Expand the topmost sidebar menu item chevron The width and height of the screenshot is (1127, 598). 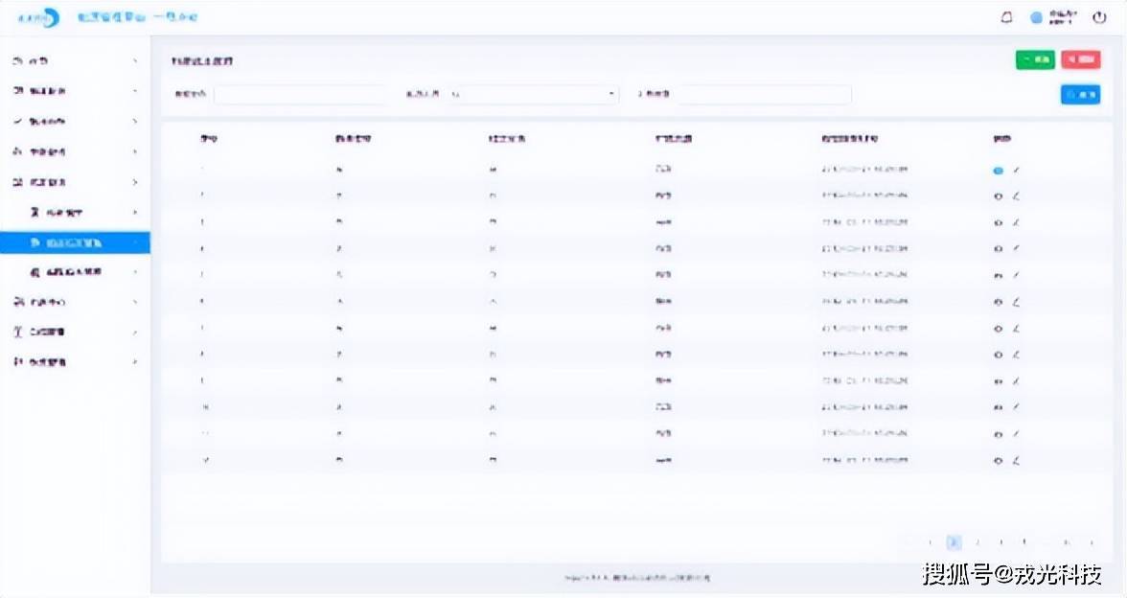tap(135, 61)
